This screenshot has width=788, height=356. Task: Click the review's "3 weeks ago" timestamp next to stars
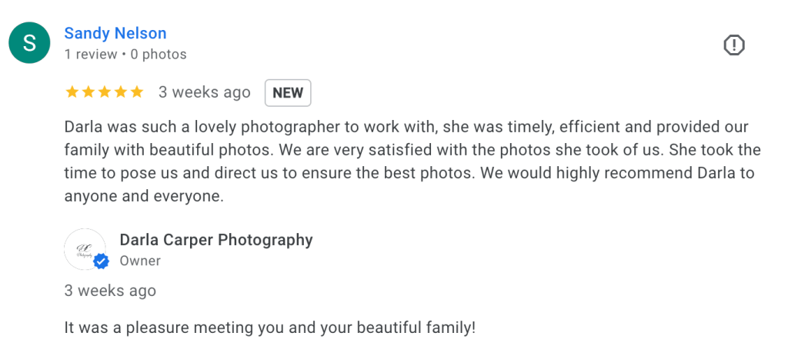[x=204, y=92]
